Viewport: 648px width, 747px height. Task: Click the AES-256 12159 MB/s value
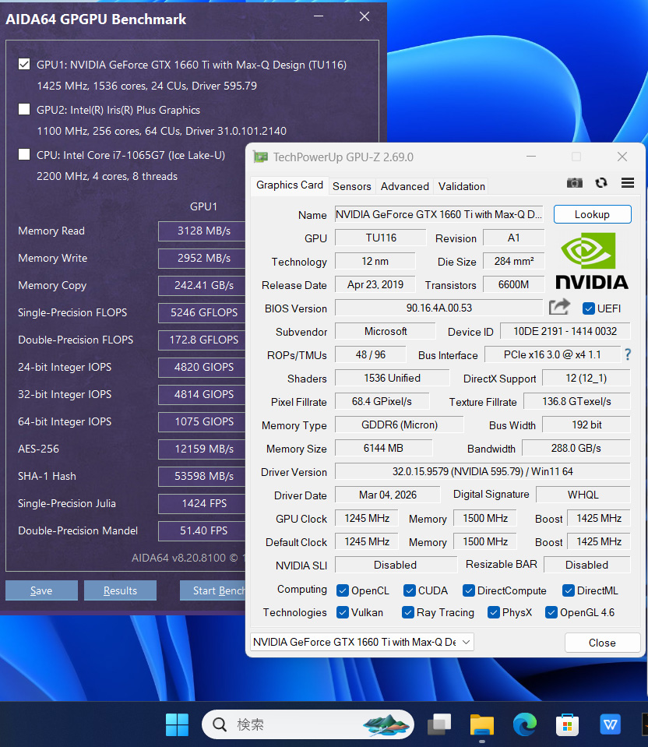[202, 449]
